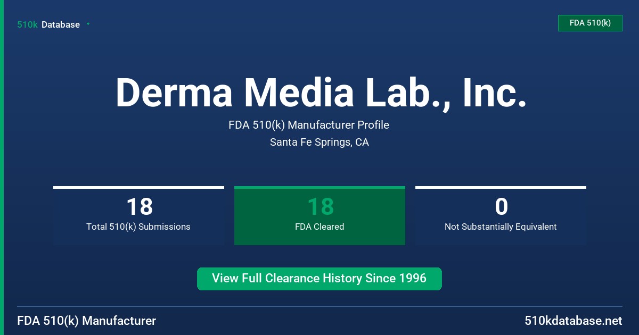Click the FDA 510(k) Manufacturer footer label

coord(87,321)
